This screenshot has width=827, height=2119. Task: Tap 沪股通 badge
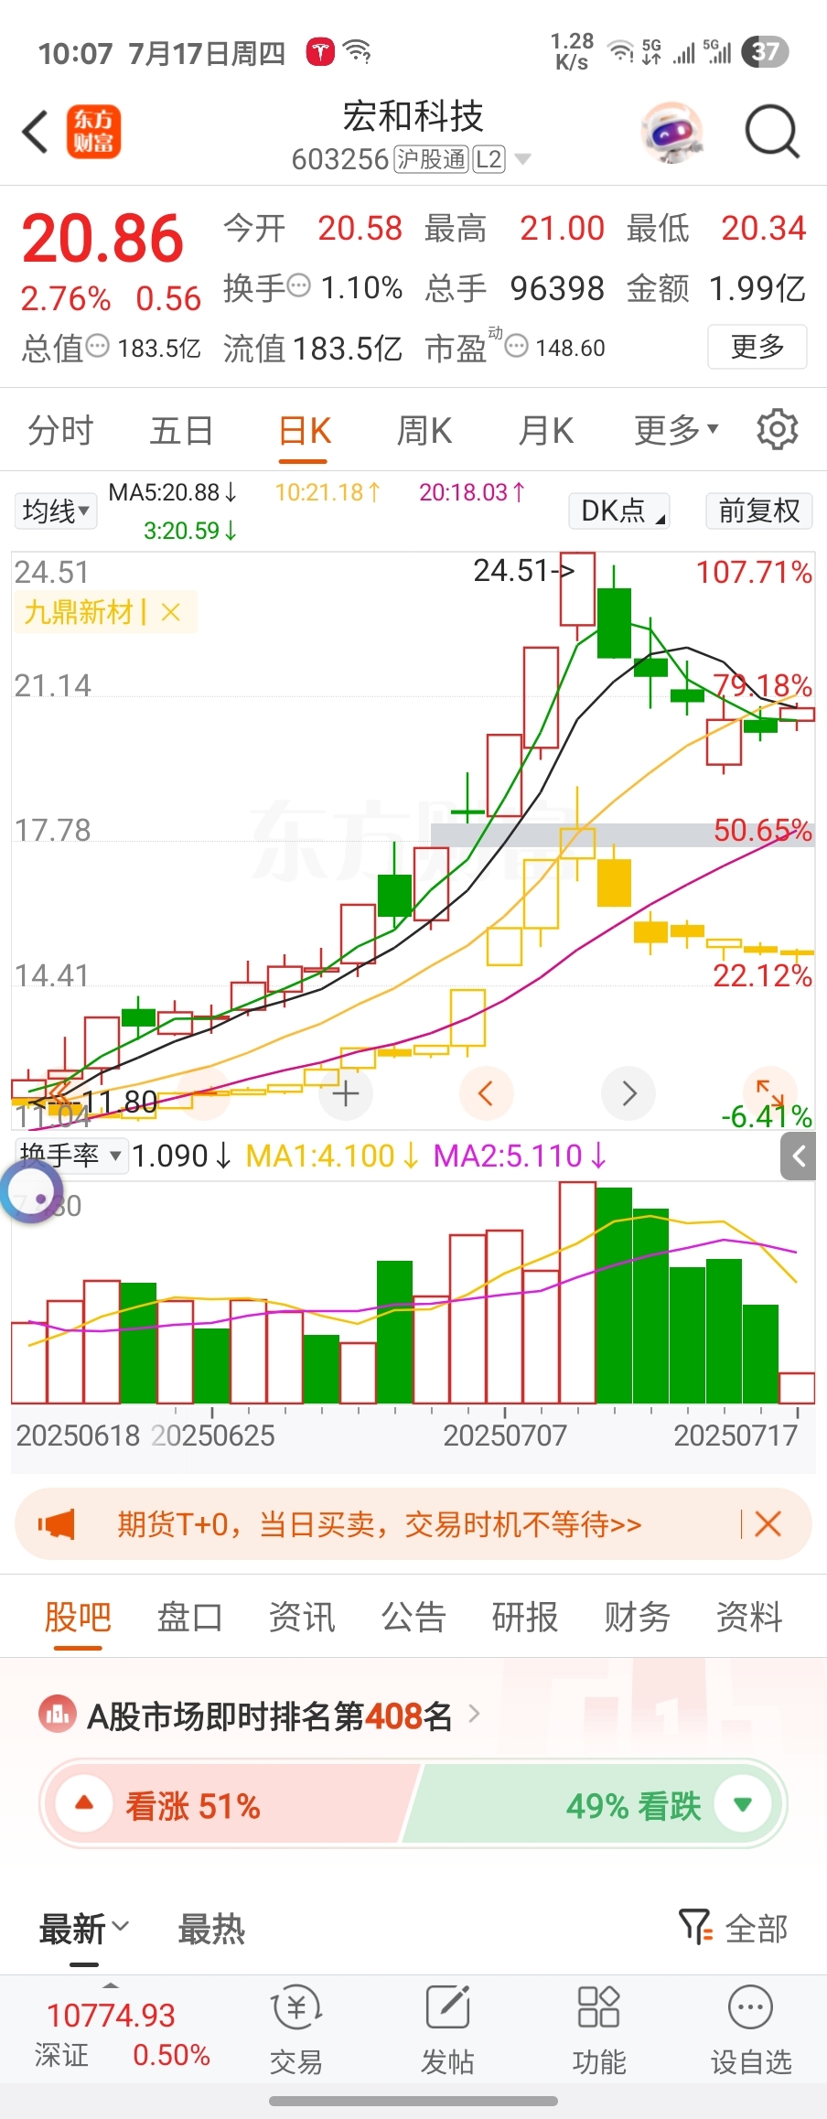pyautogui.click(x=431, y=159)
